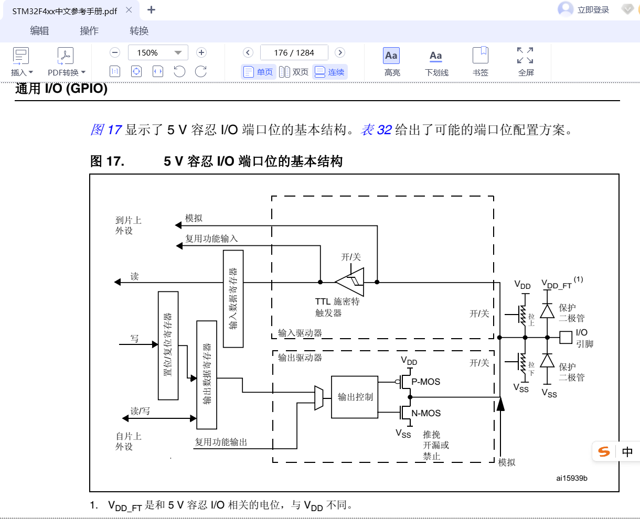Open the 编辑 menu tab
The width and height of the screenshot is (640, 519).
39,31
